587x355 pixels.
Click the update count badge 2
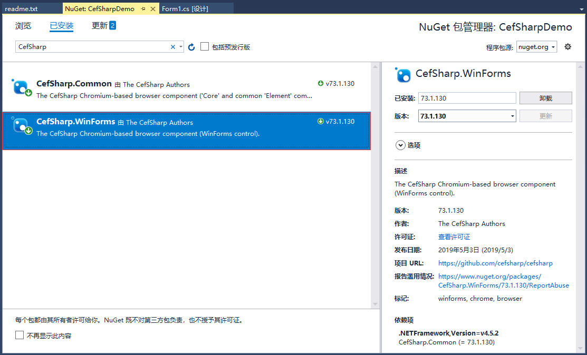[112, 25]
